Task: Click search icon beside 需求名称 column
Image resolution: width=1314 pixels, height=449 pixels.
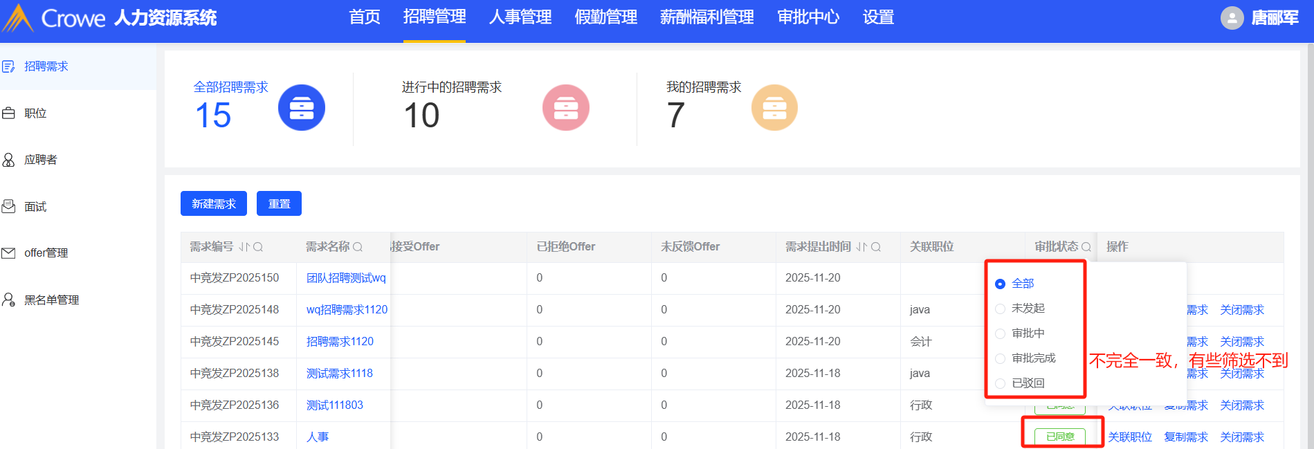Action: (x=358, y=247)
